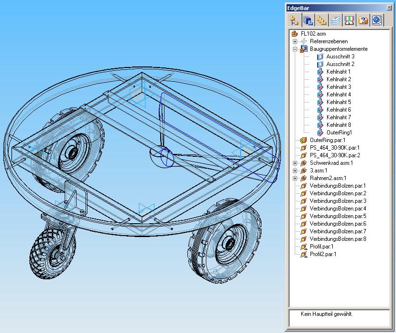This screenshot has width=396, height=333.
Task: Select VerbindungsBolzen.par:5 in the tree
Action: (x=338, y=216)
